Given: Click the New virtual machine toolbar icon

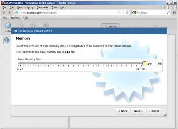Looking at the screenshot, I should (x=8, y=26).
